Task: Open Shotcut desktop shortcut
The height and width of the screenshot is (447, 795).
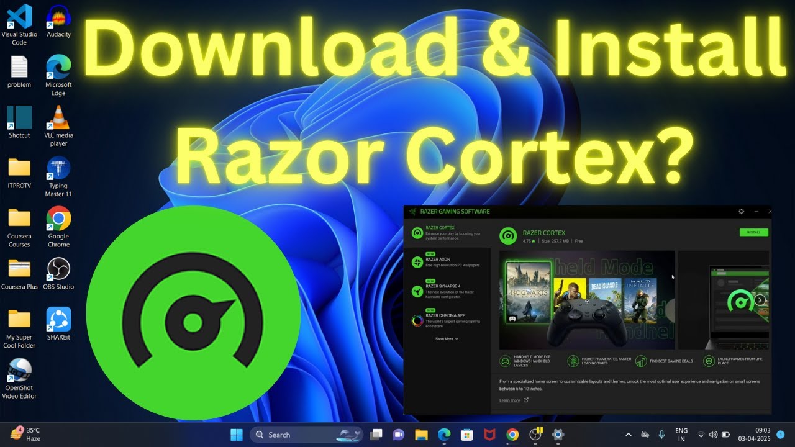Action: (19, 122)
